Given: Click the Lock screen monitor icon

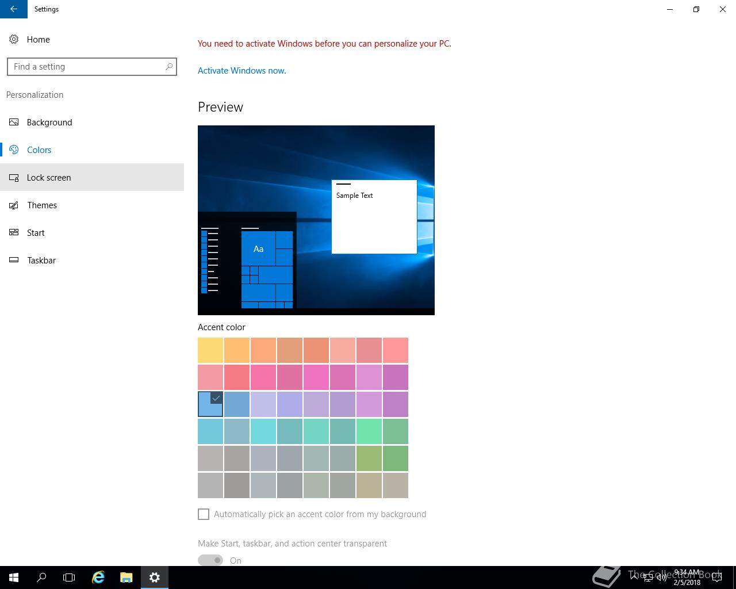Looking at the screenshot, I should pos(14,177).
